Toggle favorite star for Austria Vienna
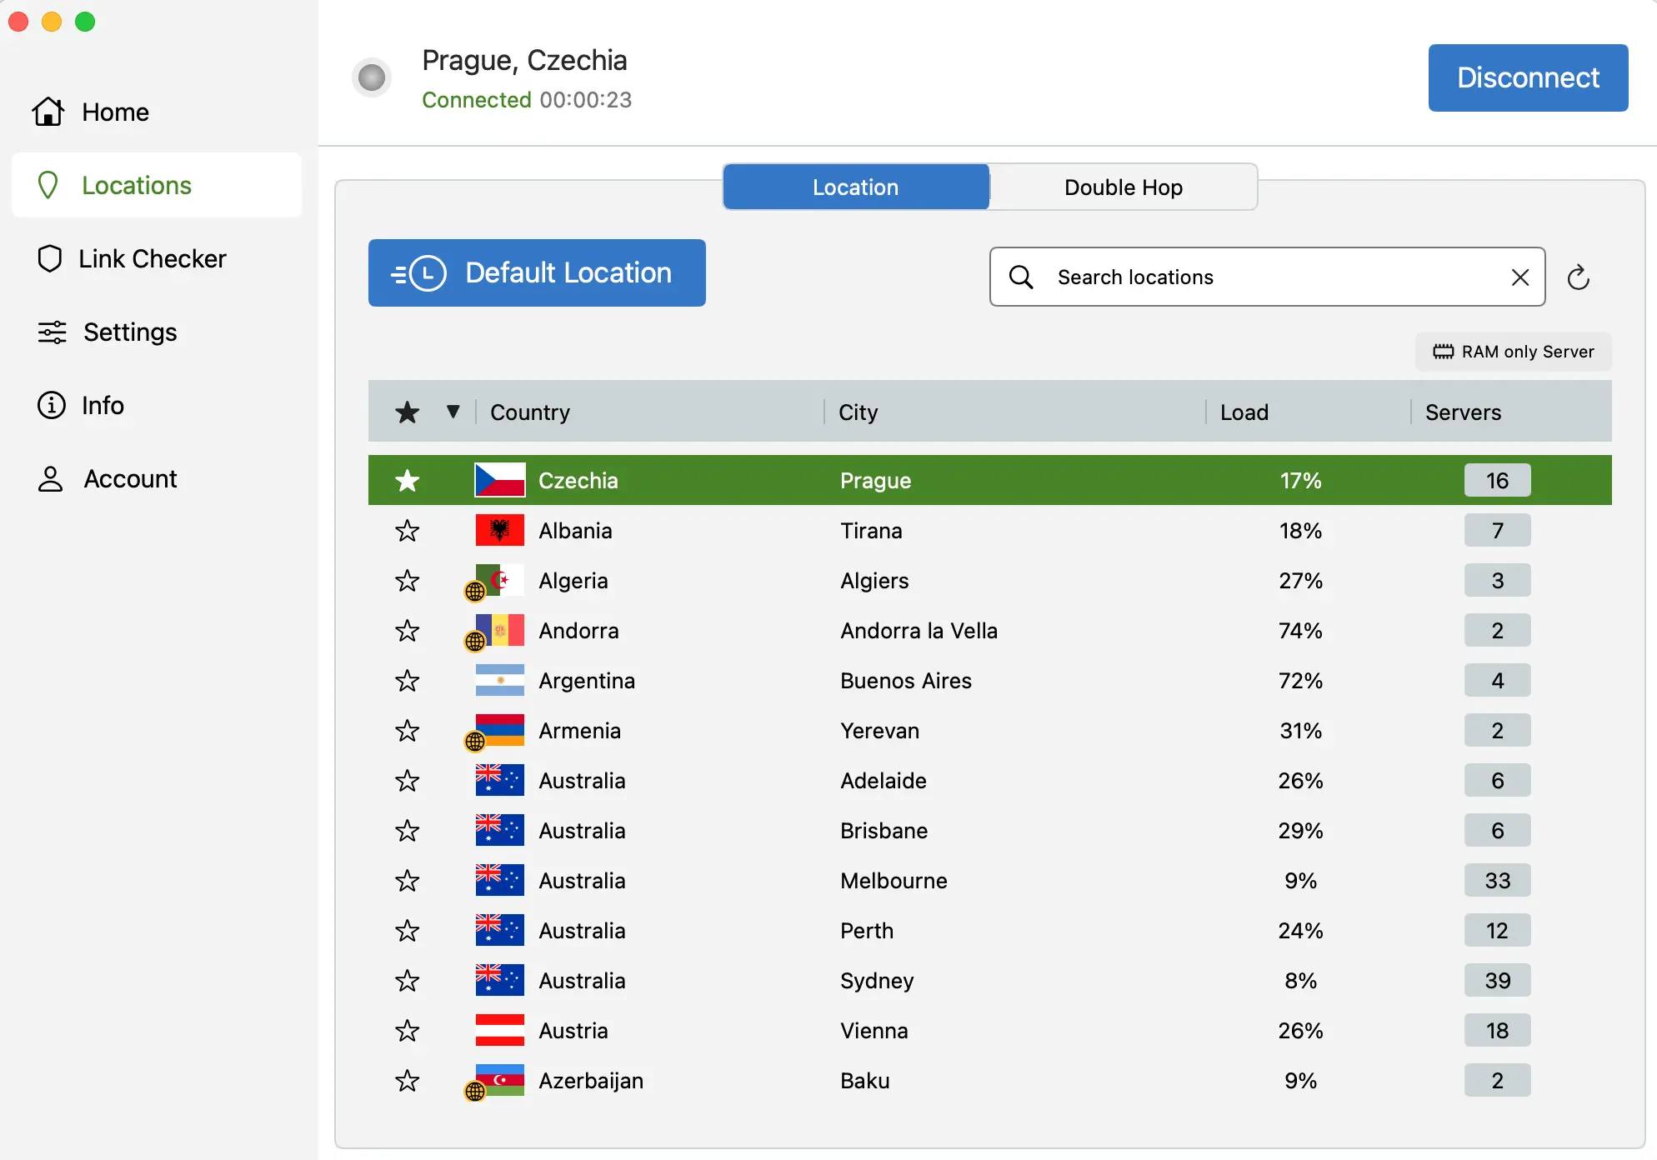 407,1031
